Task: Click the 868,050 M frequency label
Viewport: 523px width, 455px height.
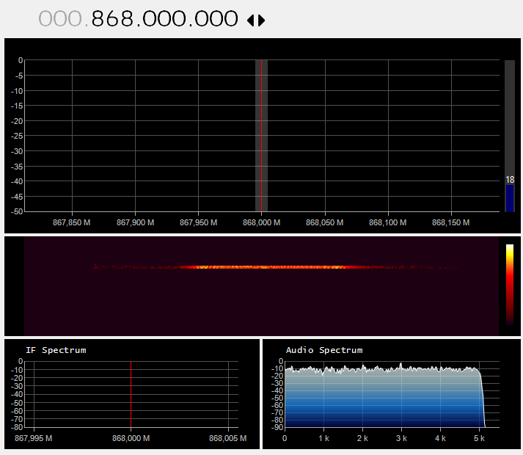Action: tap(324, 222)
